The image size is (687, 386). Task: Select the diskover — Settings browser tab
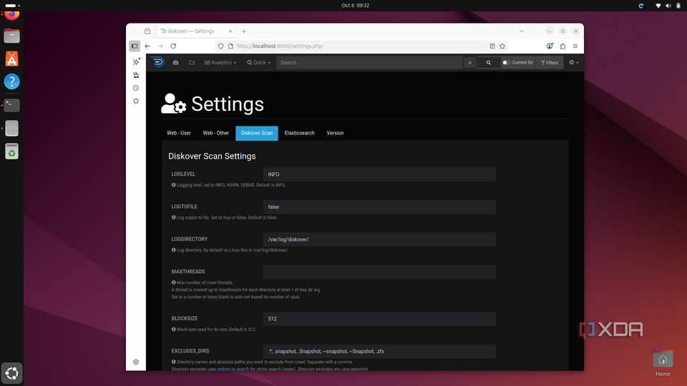(196, 31)
